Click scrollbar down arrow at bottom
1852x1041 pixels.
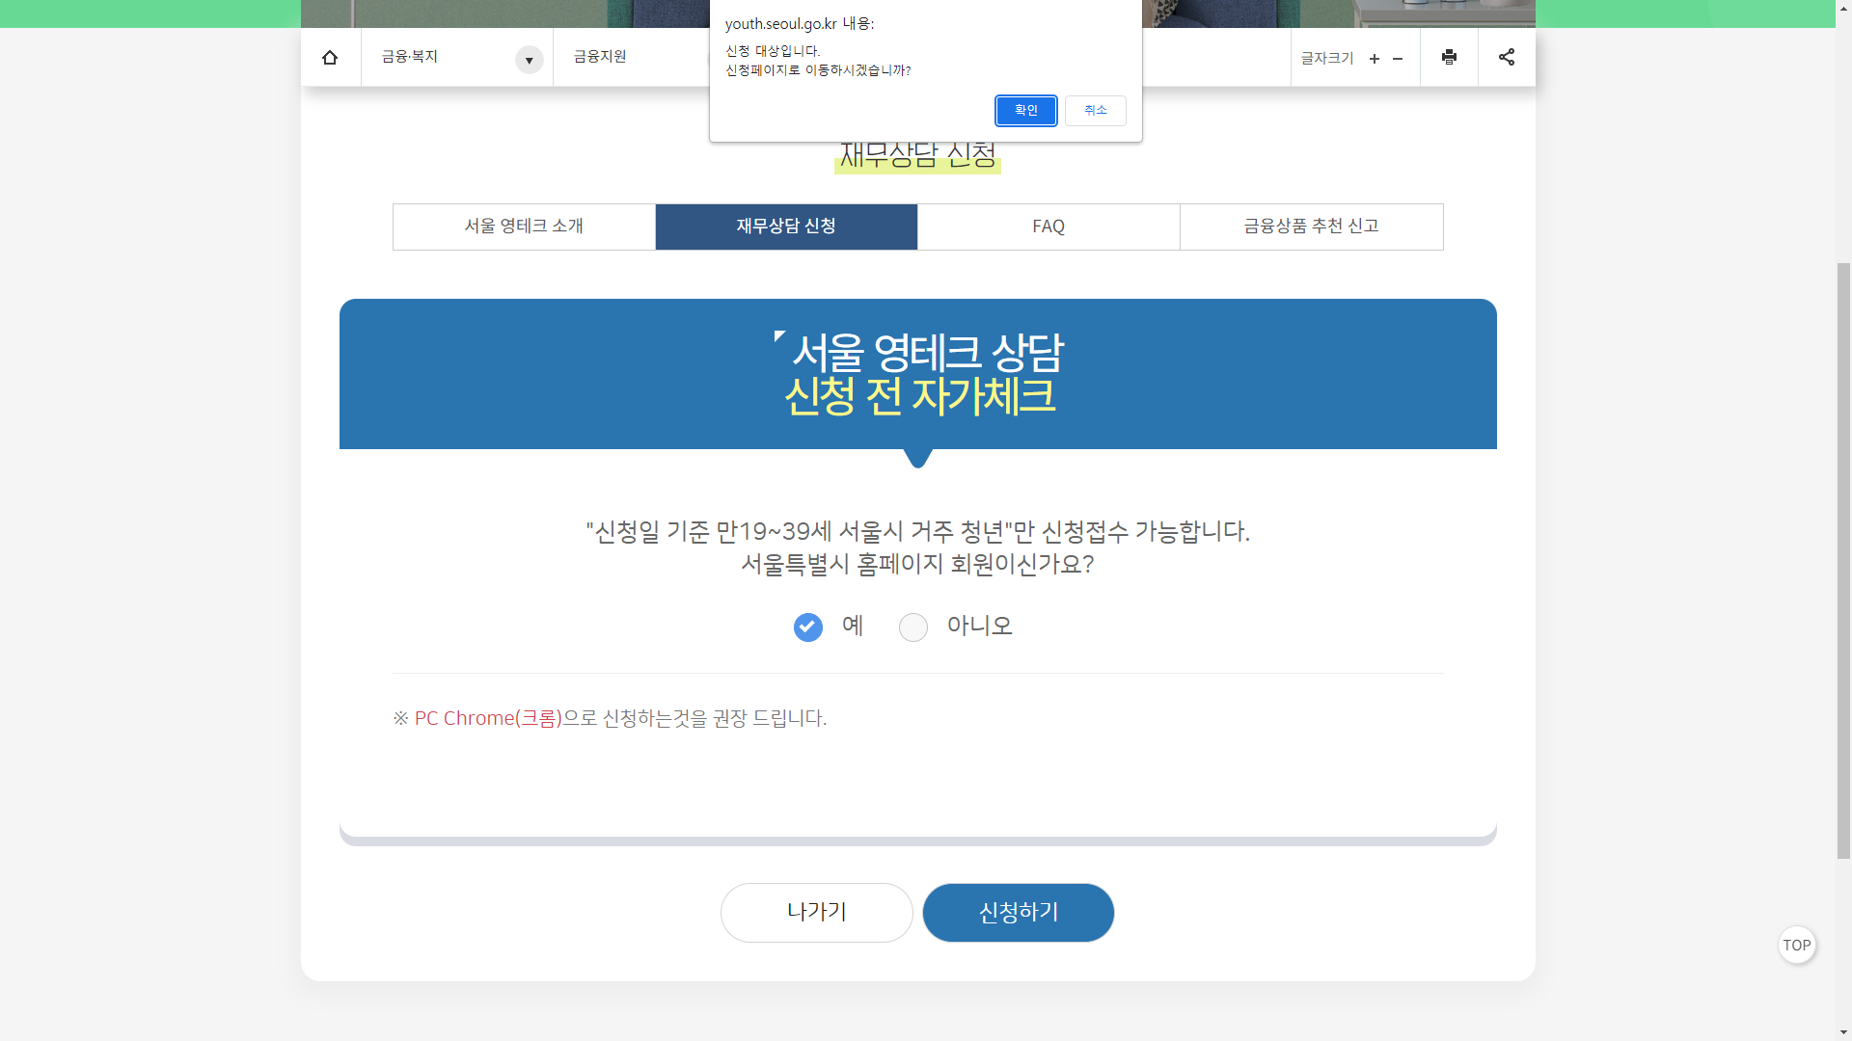pyautogui.click(x=1843, y=1032)
